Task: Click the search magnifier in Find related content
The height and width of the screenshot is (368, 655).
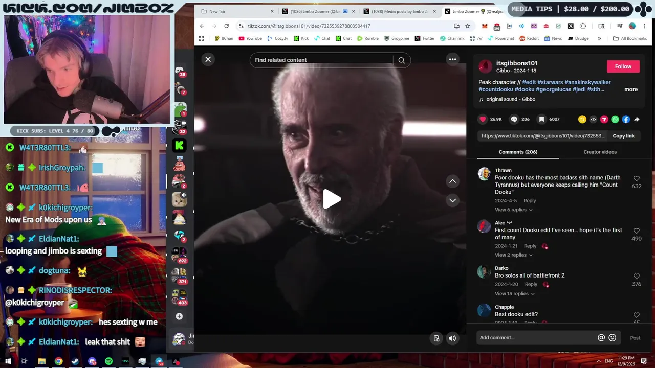Action: (402, 60)
